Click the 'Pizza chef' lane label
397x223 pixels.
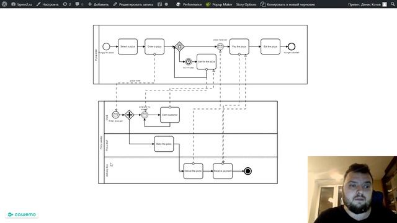point(107,146)
